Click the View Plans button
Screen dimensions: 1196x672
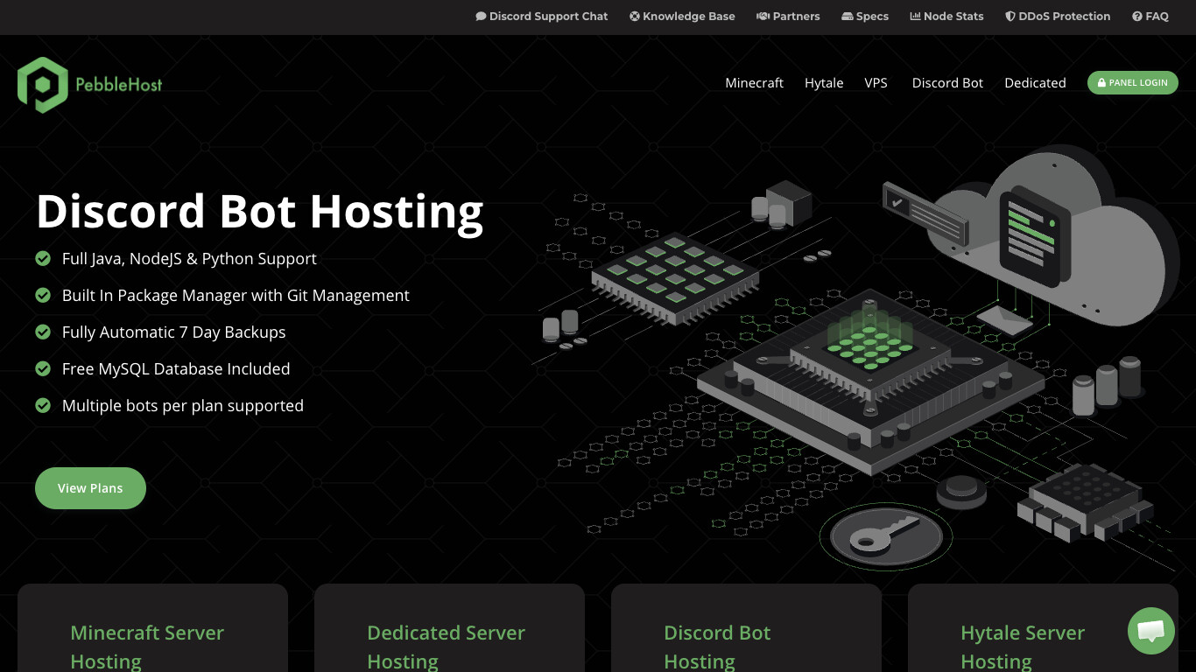(x=90, y=488)
